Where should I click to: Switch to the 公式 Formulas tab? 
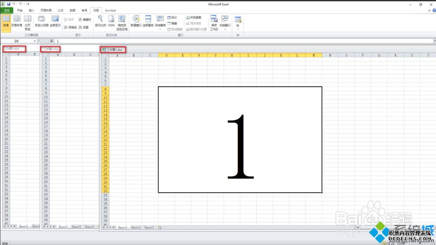click(x=61, y=10)
